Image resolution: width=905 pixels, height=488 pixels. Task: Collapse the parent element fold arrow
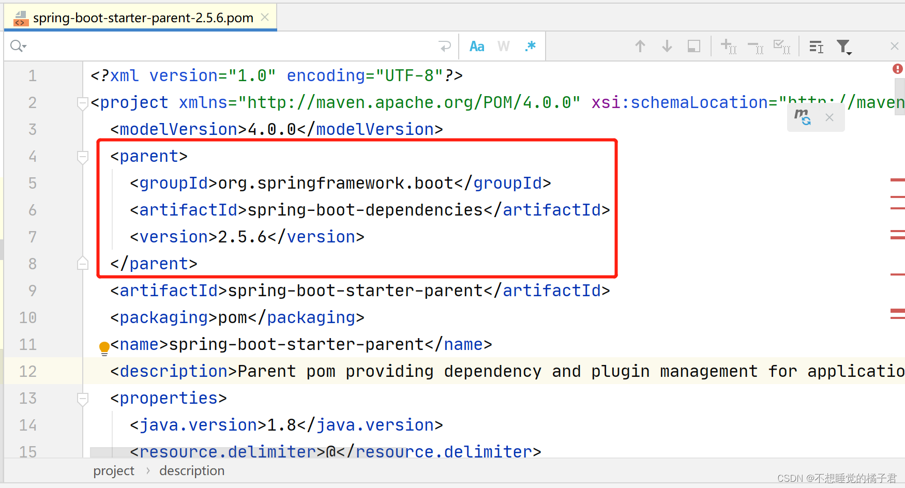[82, 156]
